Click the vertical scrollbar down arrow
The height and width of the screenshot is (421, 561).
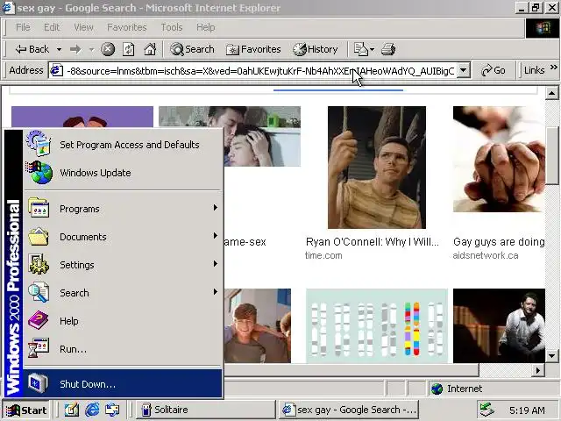click(551, 356)
